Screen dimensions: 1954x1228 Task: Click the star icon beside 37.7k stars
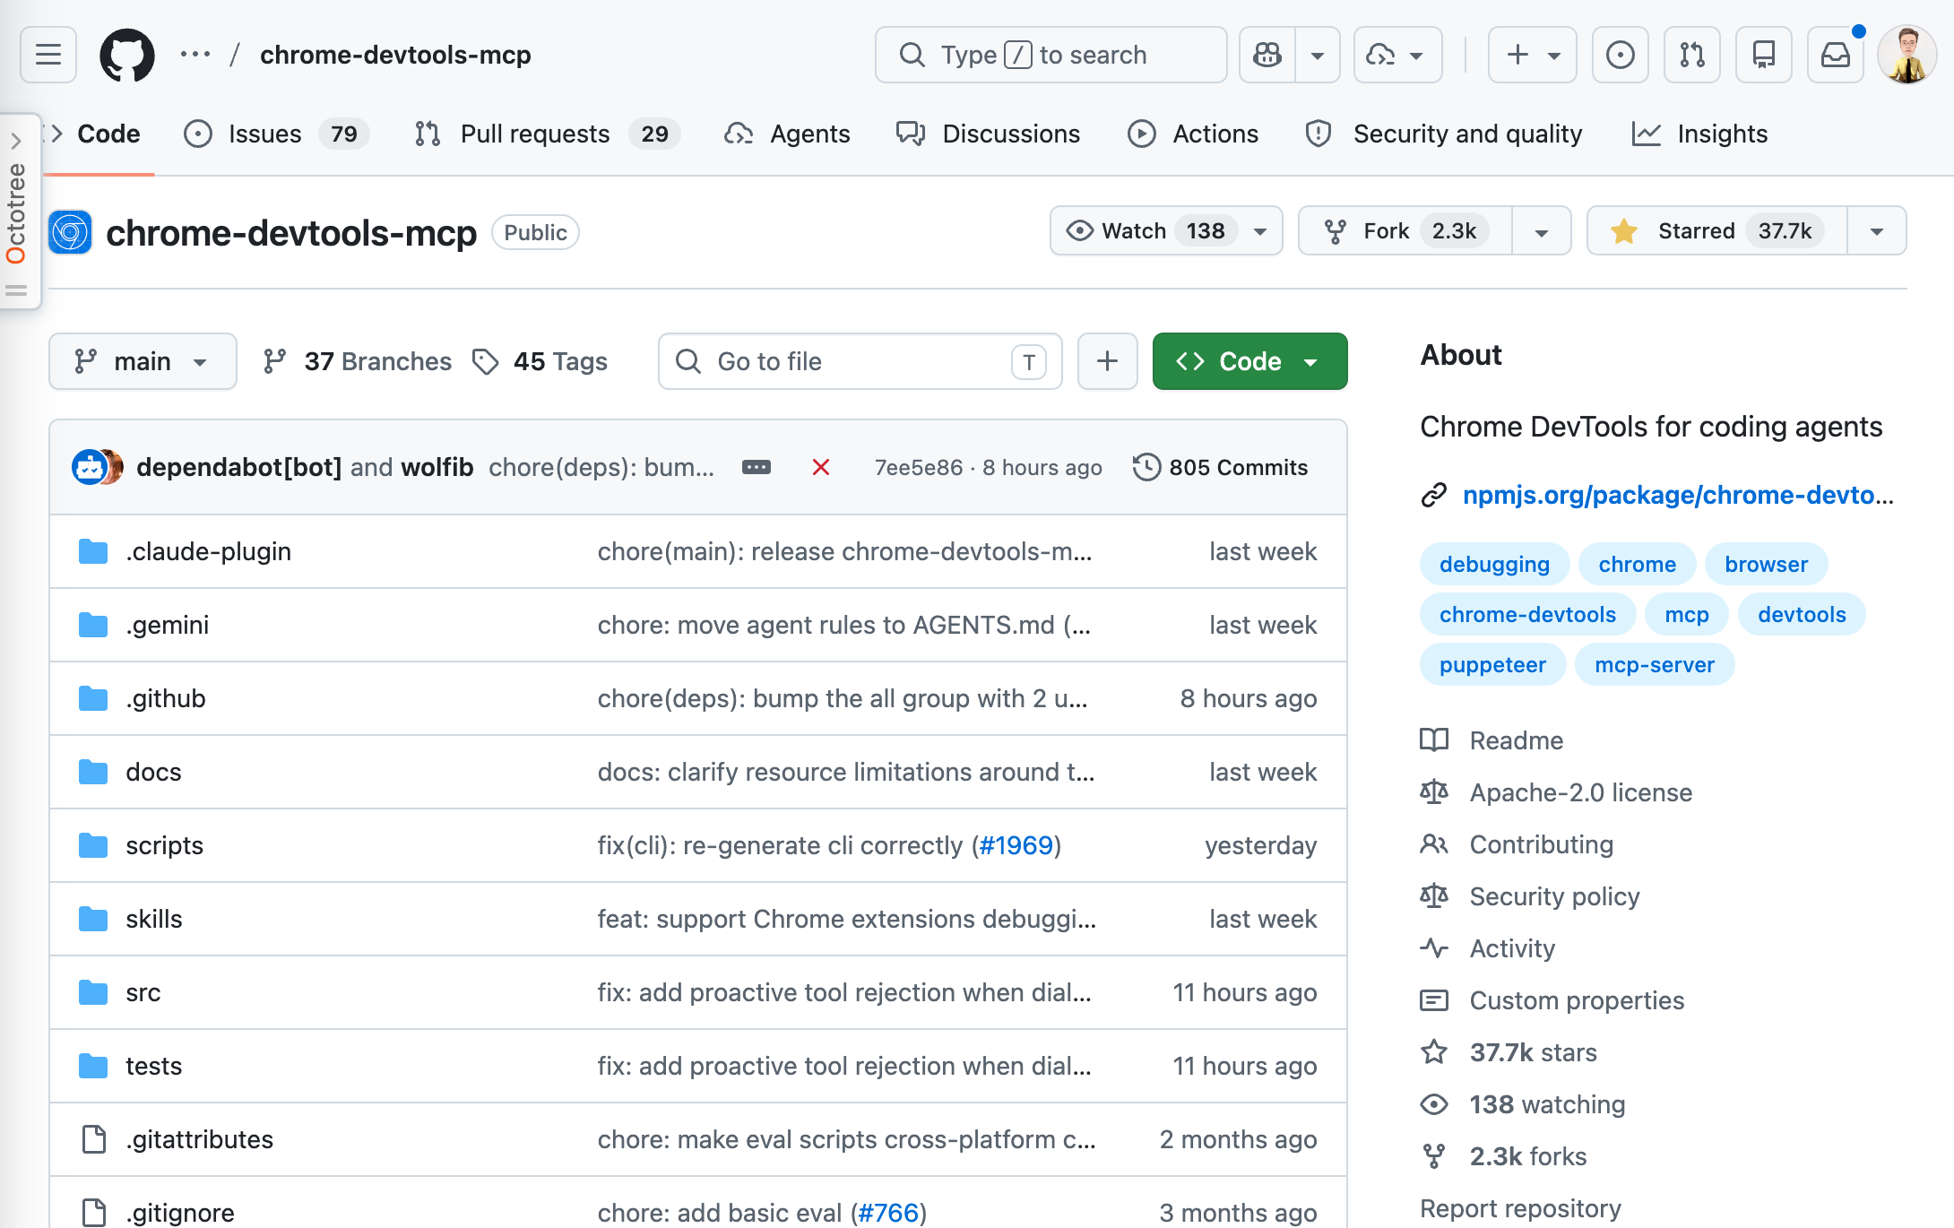point(1434,1052)
